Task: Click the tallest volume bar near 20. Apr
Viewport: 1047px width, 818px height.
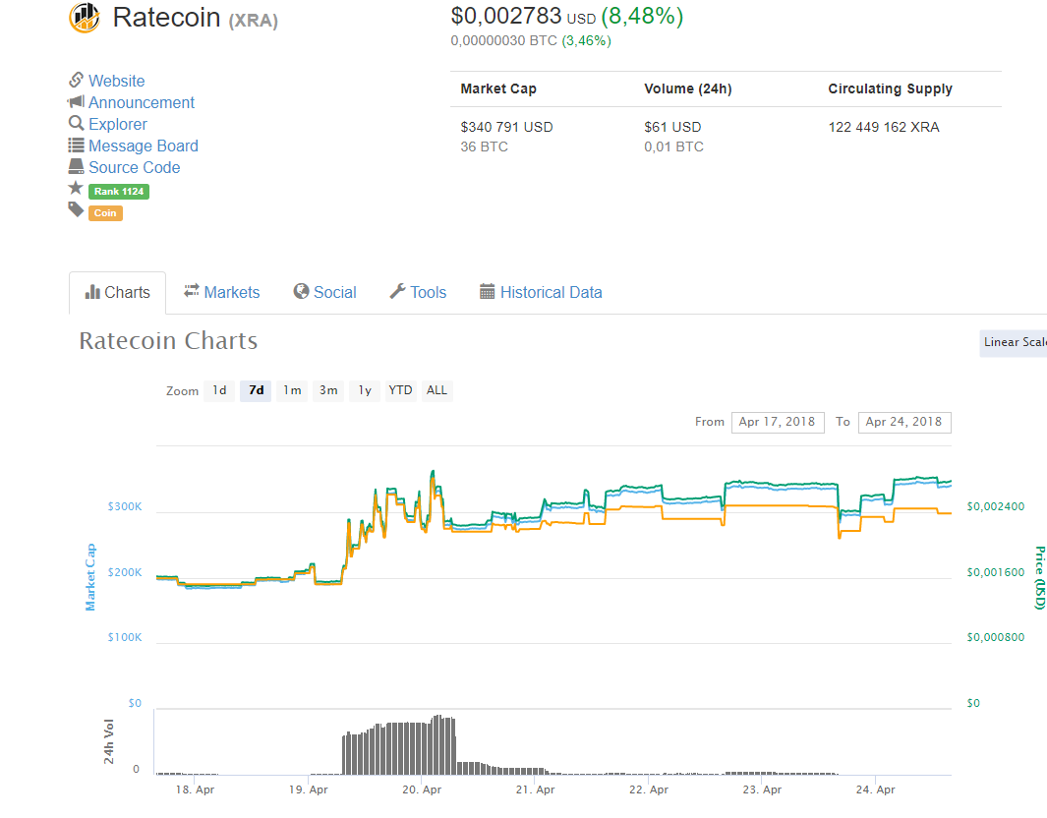Action: pos(438,744)
